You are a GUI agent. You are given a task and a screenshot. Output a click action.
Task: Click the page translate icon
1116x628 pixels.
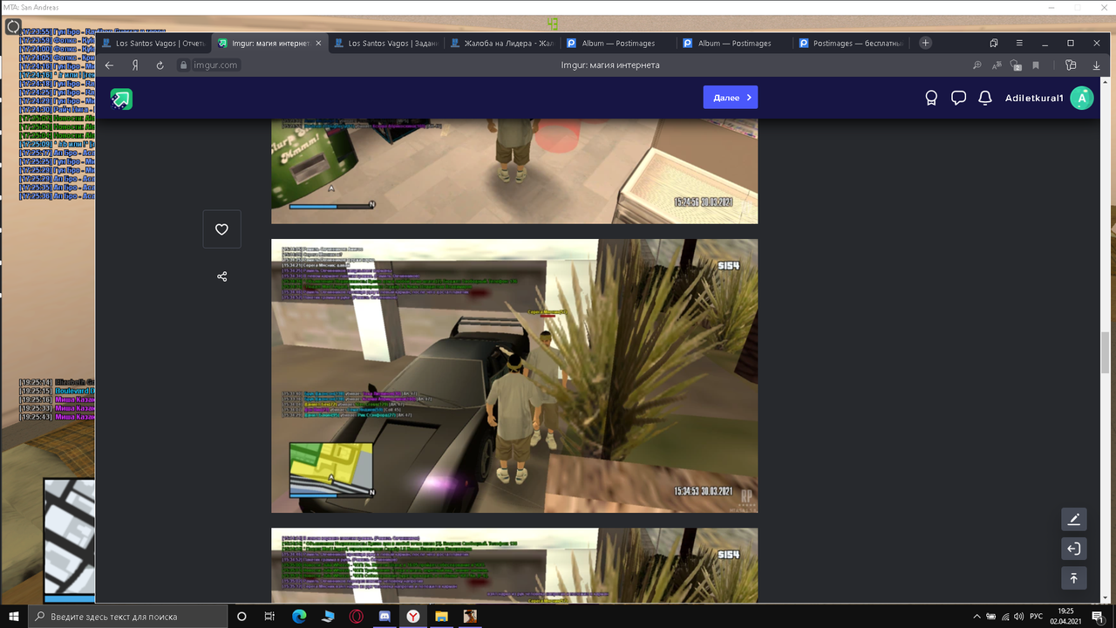[x=996, y=65]
